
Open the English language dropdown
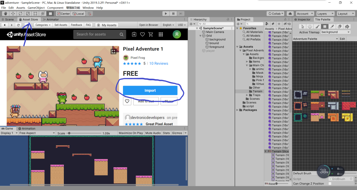click(x=168, y=25)
